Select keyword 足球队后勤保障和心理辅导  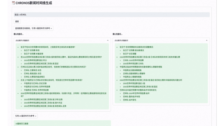[134, 73]
